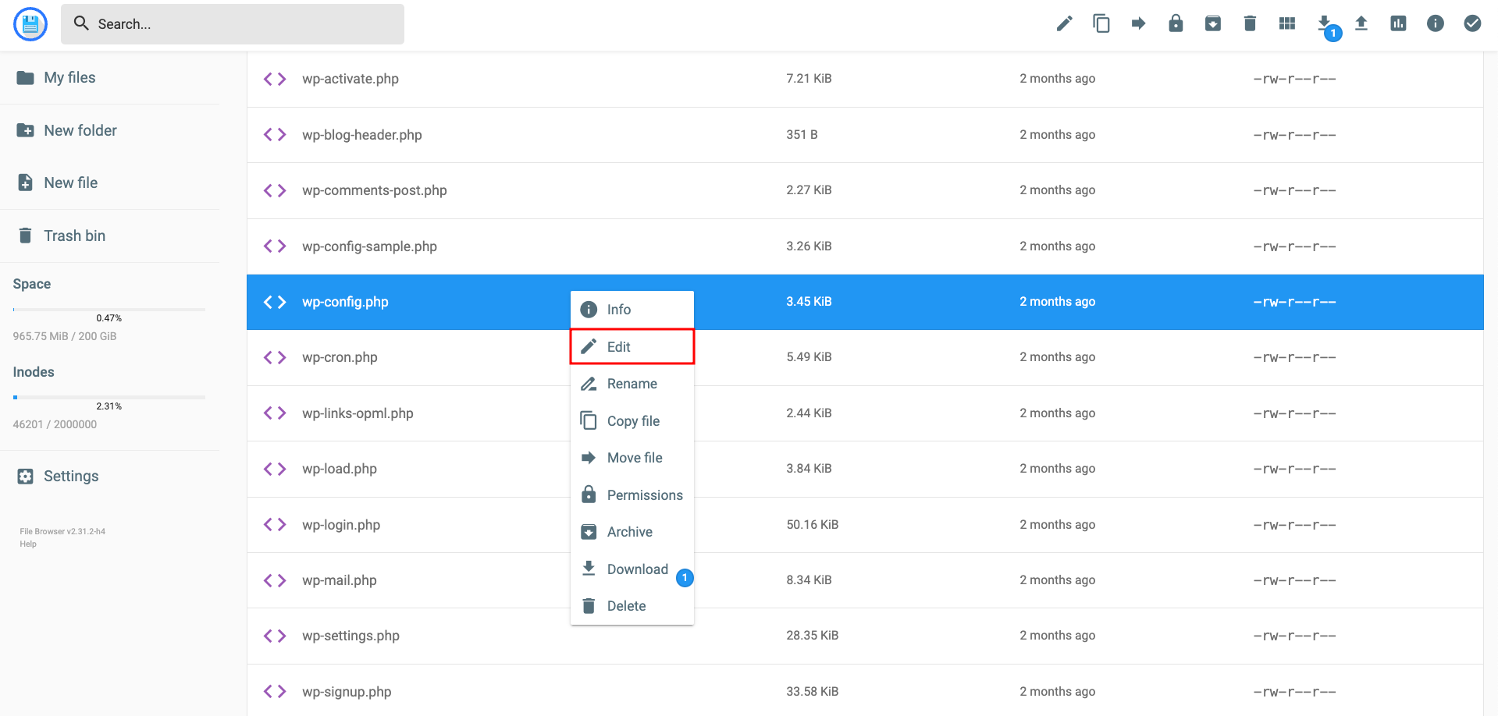The width and height of the screenshot is (1498, 716).
Task: Create a New folder from sidebar
Action: pos(80,130)
